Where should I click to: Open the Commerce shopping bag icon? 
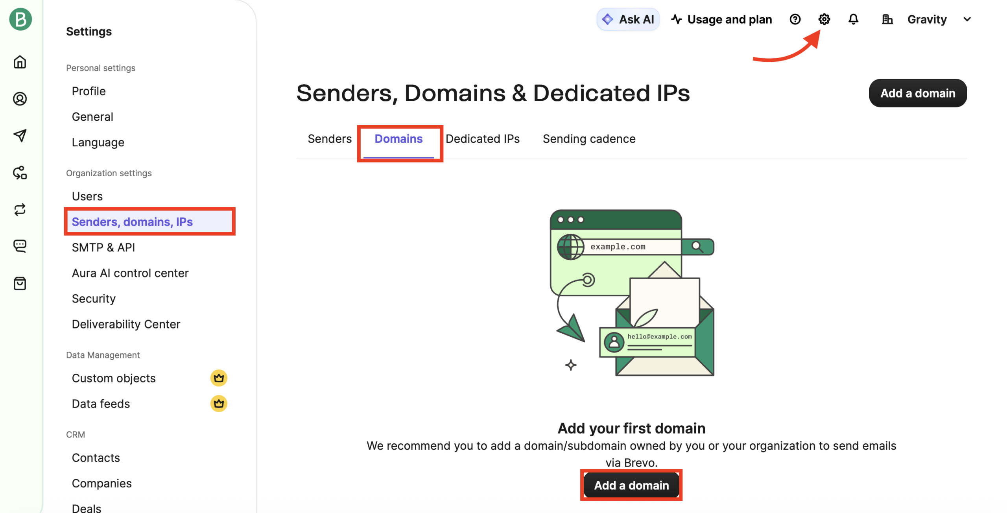coord(20,283)
